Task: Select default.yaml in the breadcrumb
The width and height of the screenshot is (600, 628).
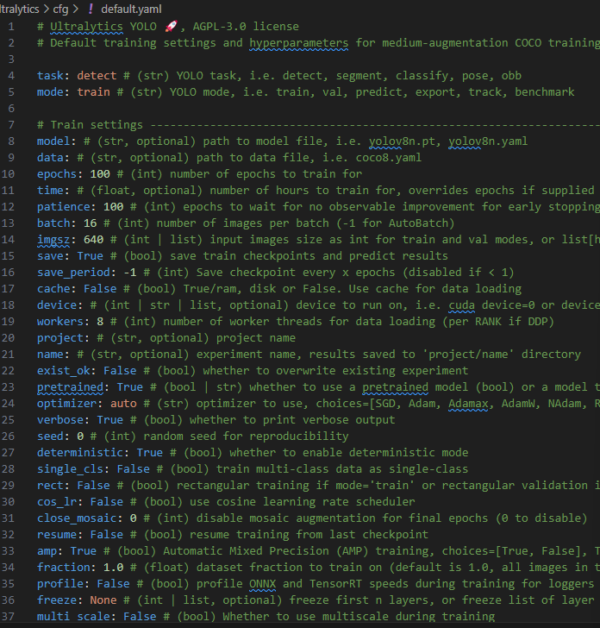Action: tap(131, 9)
